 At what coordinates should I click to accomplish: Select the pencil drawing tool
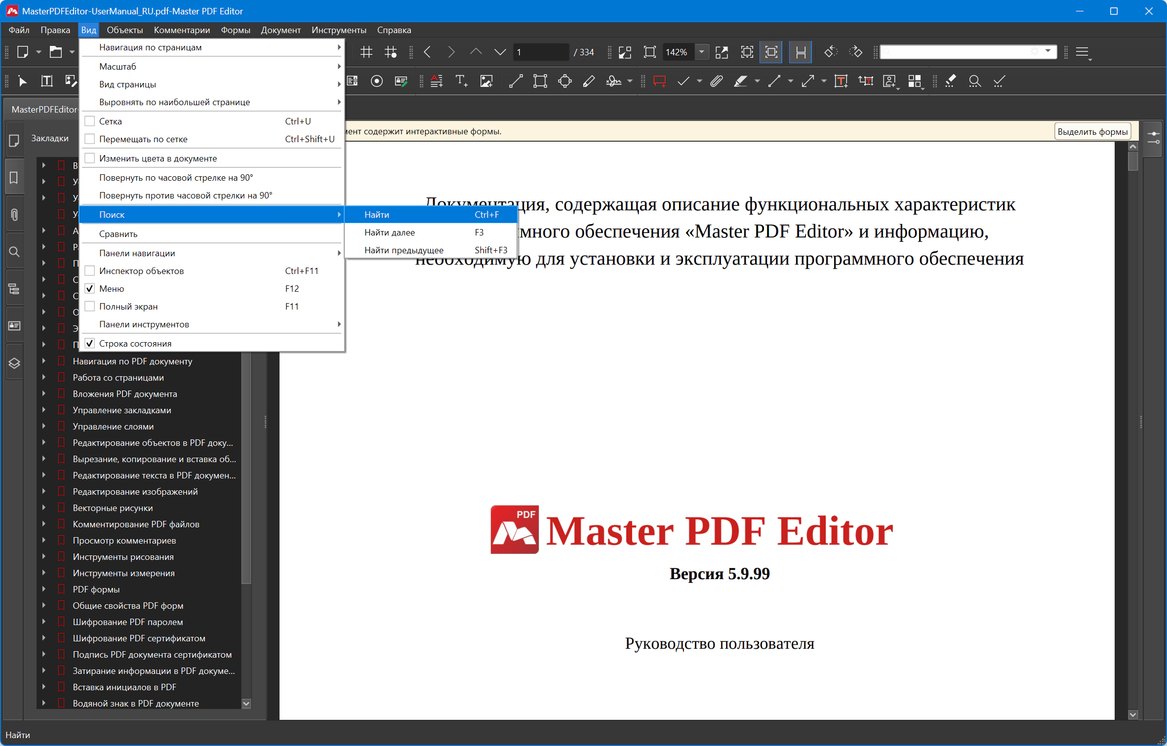589,81
